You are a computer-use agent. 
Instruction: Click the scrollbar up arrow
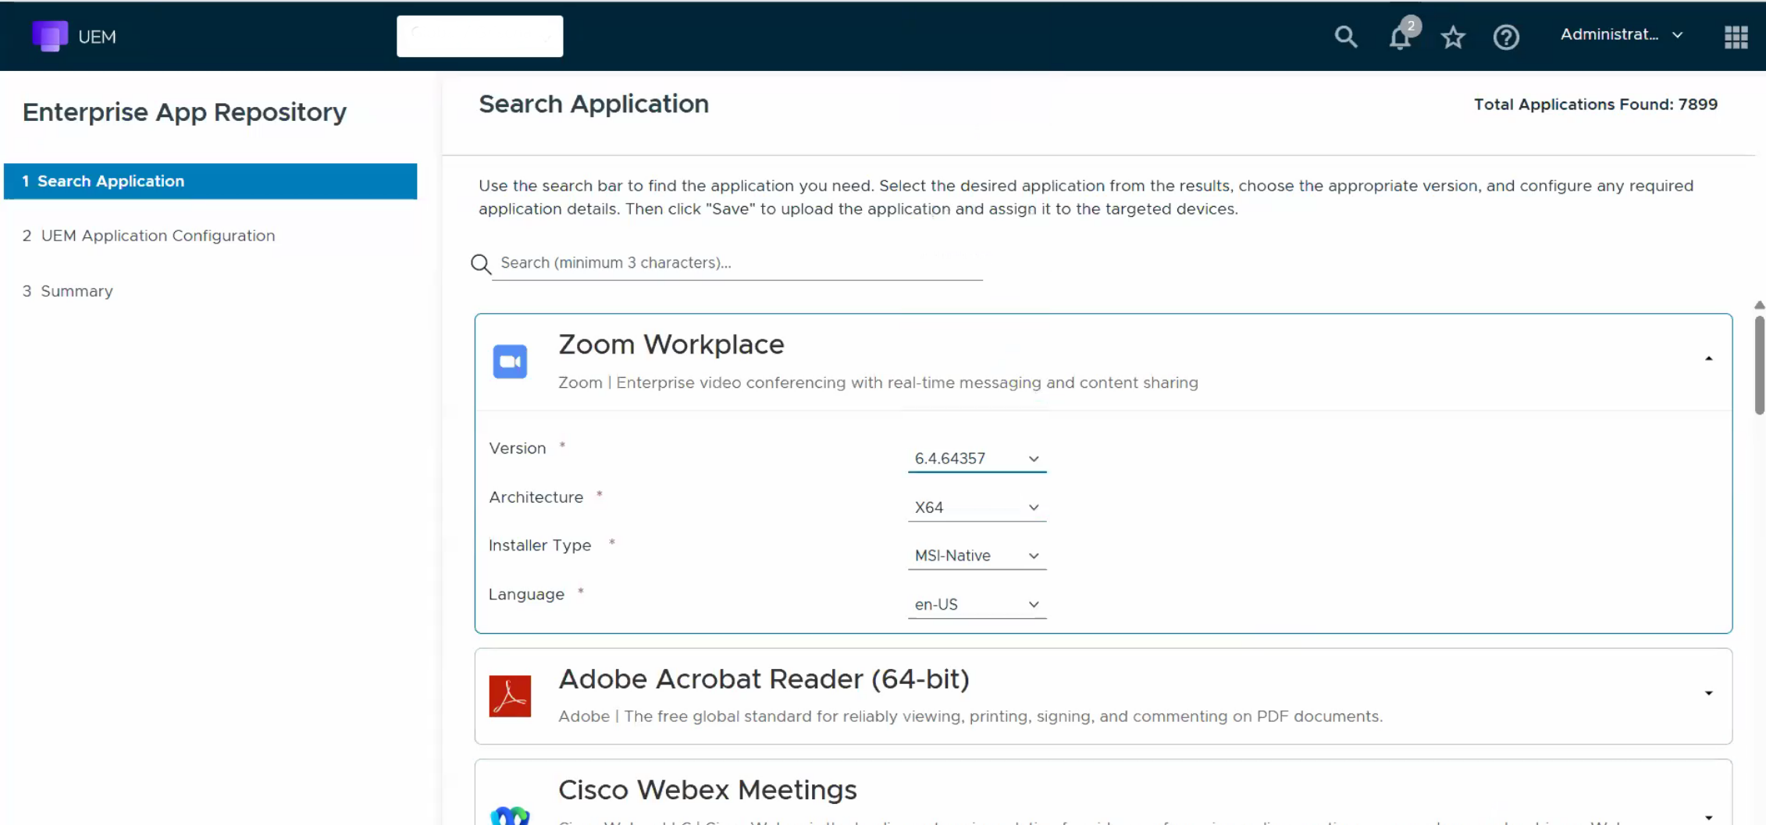(1759, 305)
